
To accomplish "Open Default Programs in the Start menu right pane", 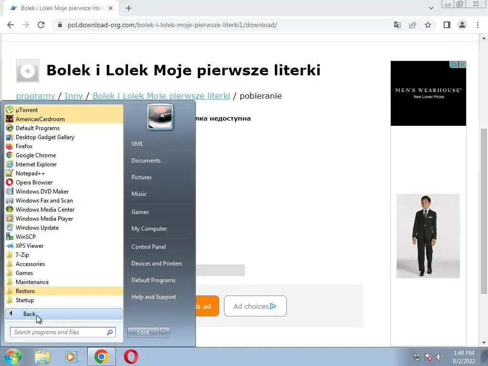I will pyautogui.click(x=153, y=280).
